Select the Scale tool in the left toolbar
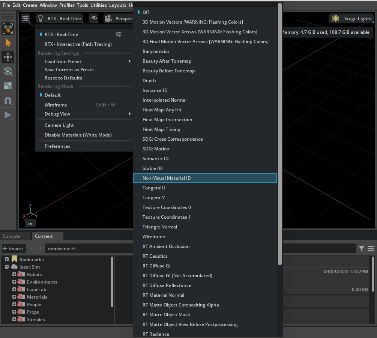Screen dimensions: 377x338 click(x=8, y=86)
